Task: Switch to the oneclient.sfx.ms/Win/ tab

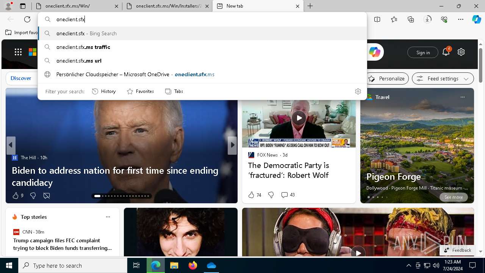Action: 76,6
